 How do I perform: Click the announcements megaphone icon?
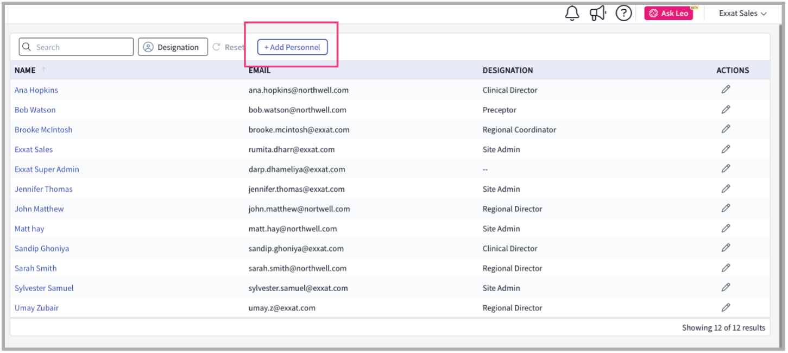[597, 12]
